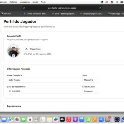
Task: Switch to Create a Portfolio Item tab
Action: [35, 14]
